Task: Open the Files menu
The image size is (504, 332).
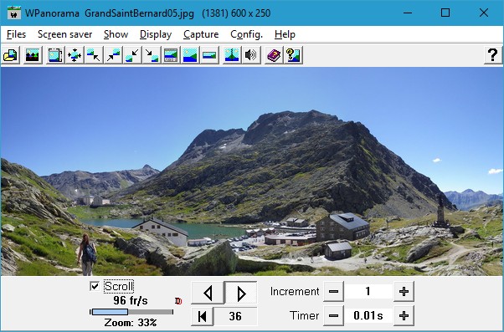Action: click(16, 34)
